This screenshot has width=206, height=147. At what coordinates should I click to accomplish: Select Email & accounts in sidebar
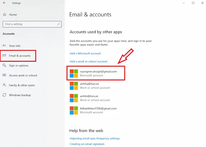pyautogui.click(x=20, y=55)
